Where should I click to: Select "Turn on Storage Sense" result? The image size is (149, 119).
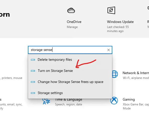(70, 71)
